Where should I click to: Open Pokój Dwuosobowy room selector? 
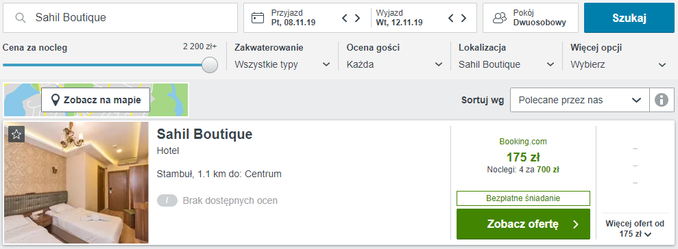(x=531, y=18)
